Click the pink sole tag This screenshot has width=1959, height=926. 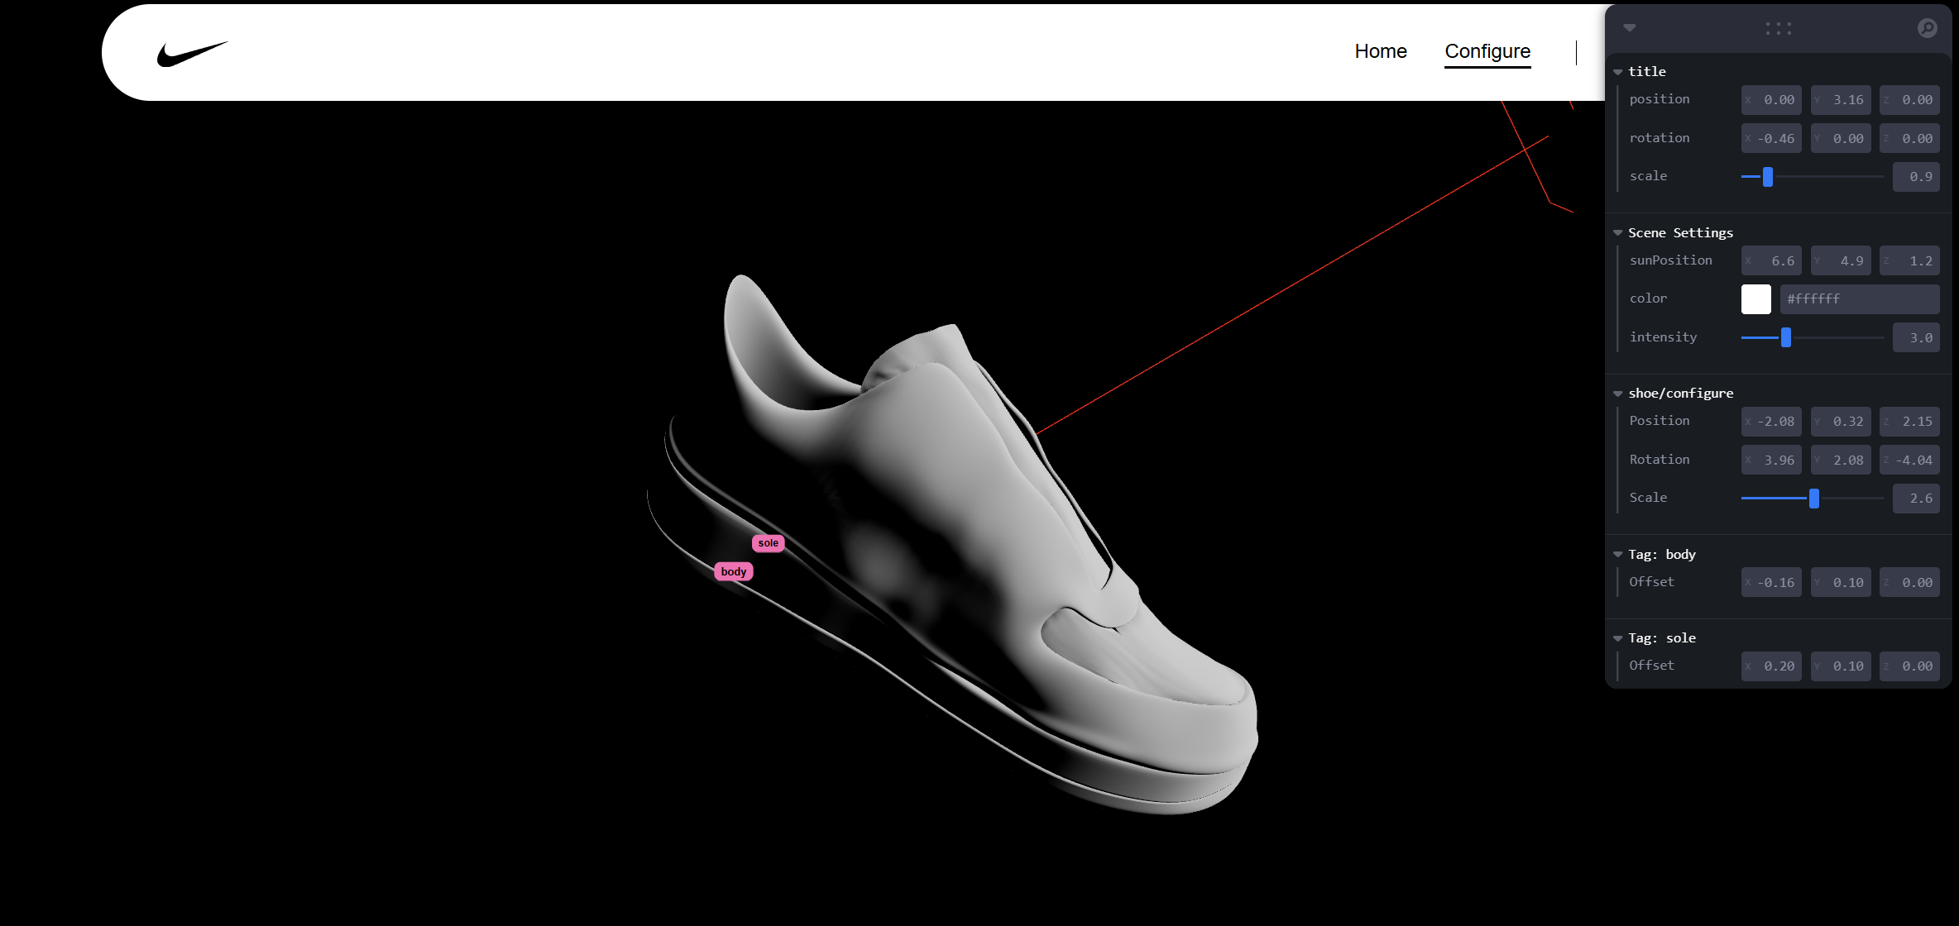click(x=768, y=543)
